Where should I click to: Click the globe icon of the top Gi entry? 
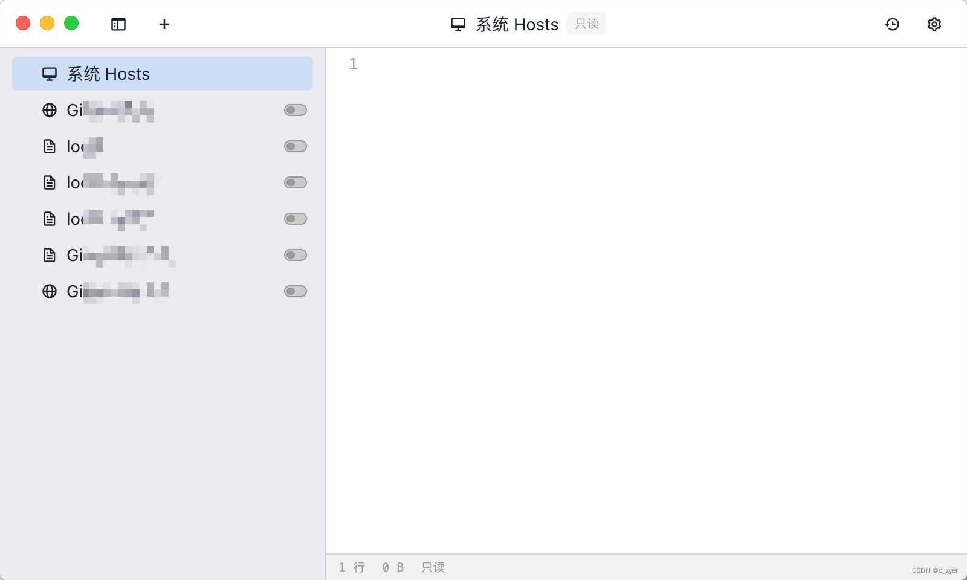50,110
